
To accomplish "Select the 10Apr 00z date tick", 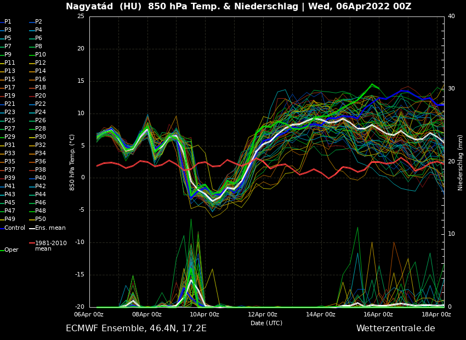I will pyautogui.click(x=204, y=315).
